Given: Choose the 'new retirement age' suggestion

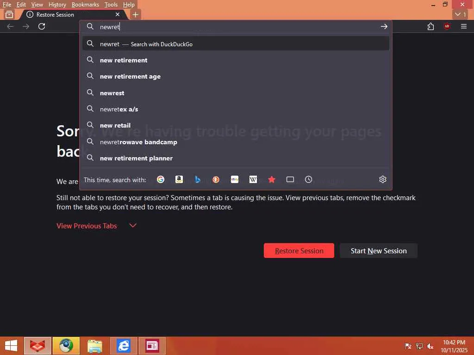Looking at the screenshot, I should (236, 76).
